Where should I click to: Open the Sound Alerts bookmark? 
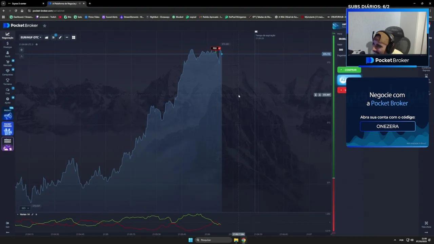pos(110,17)
